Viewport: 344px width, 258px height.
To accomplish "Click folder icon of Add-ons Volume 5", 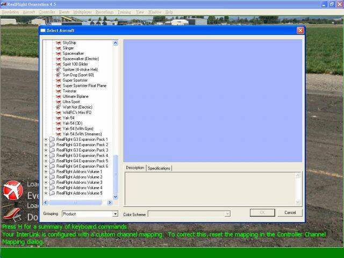I will click(x=52, y=193).
